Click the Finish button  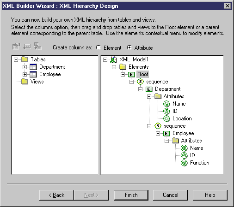coord(131,195)
